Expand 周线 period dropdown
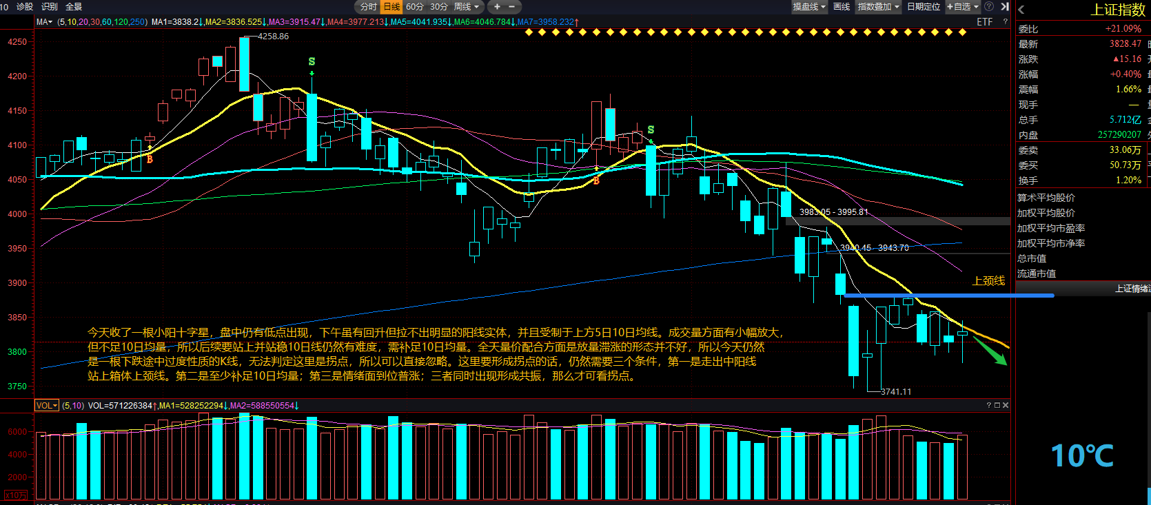 pos(467,6)
